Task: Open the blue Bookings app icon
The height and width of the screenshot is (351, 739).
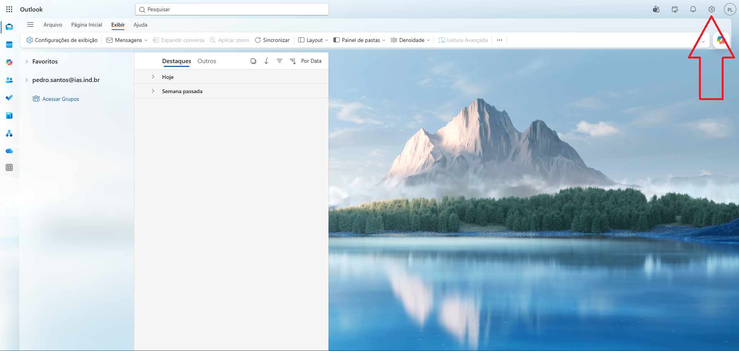Action: [9, 115]
